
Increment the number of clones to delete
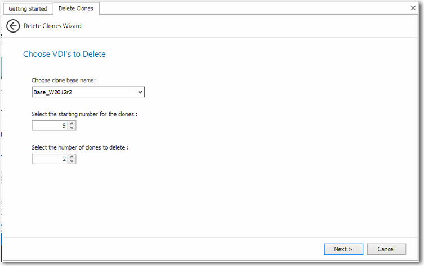tap(72, 157)
